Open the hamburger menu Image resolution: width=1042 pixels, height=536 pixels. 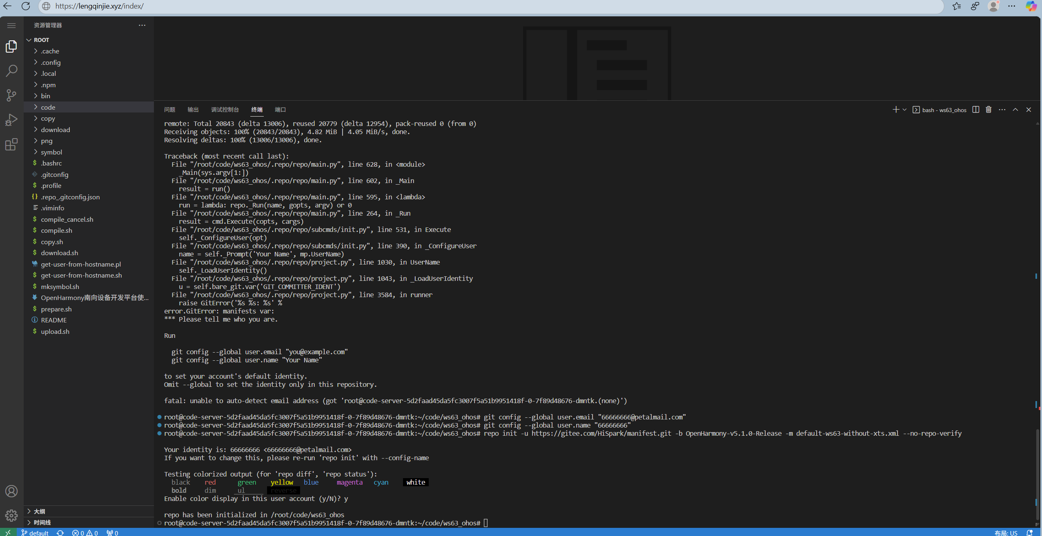tap(11, 25)
